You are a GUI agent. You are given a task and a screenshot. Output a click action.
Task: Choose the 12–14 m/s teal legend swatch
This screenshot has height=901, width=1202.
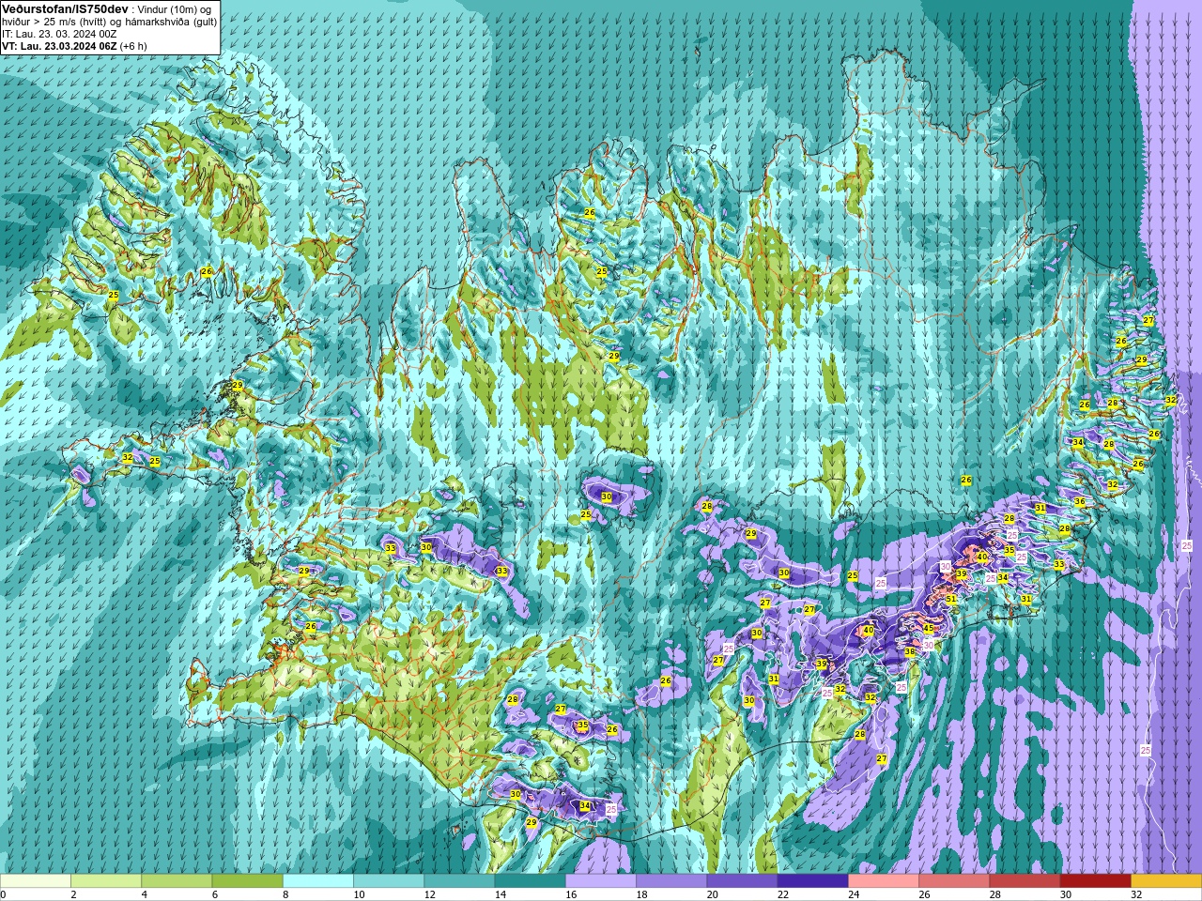coord(459,881)
